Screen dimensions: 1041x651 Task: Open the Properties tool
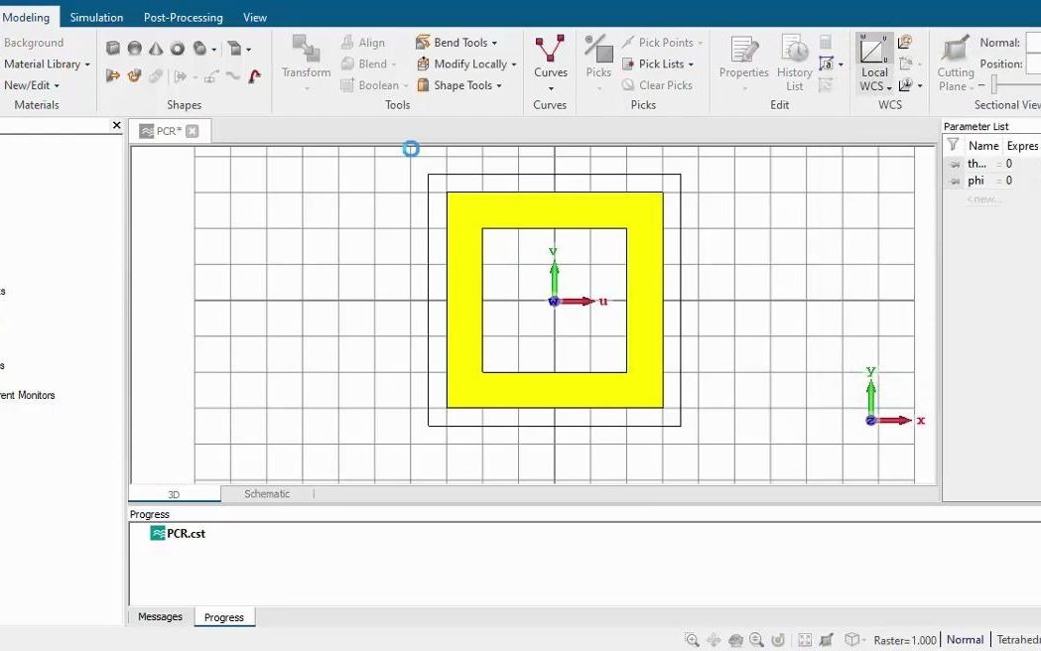point(743,62)
